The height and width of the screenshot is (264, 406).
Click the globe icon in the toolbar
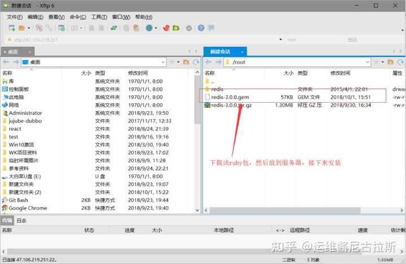[149, 28]
